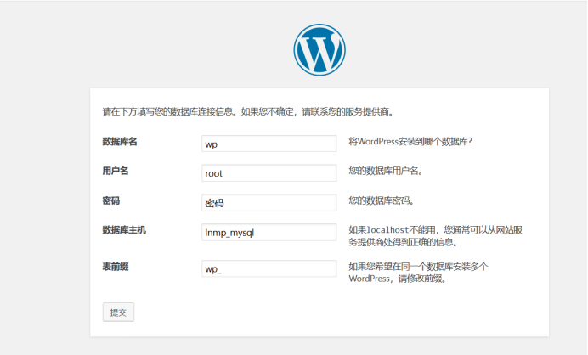588x355 pixels.
Task: Click the username field containing root
Action: [269, 172]
